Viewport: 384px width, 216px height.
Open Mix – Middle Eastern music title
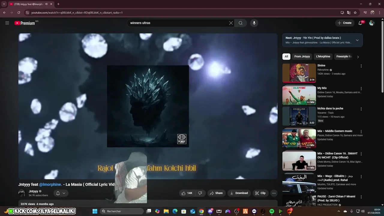[335, 131]
